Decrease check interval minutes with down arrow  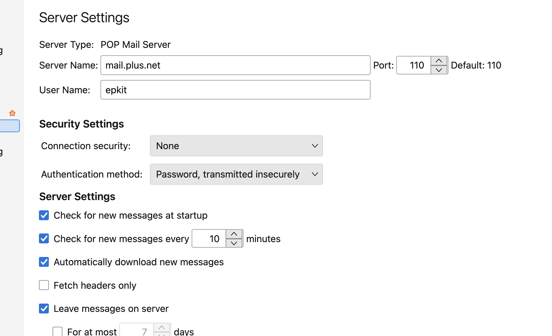(x=234, y=243)
